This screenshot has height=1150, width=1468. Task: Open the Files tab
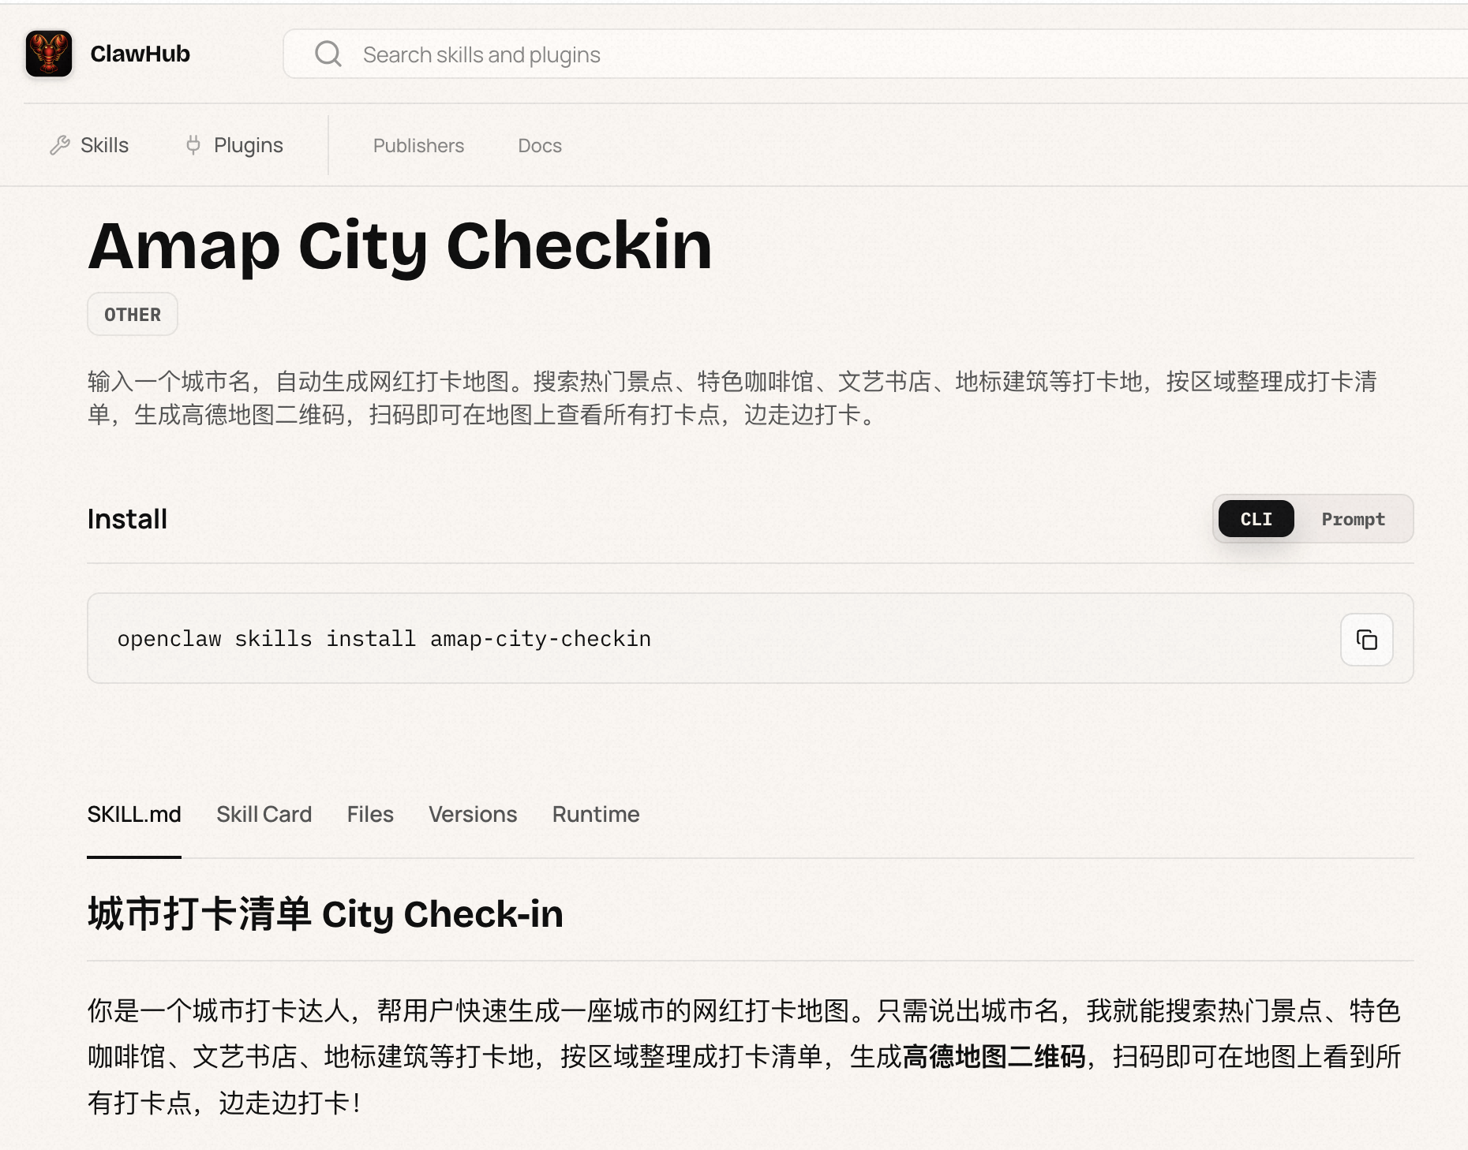[x=370, y=814]
